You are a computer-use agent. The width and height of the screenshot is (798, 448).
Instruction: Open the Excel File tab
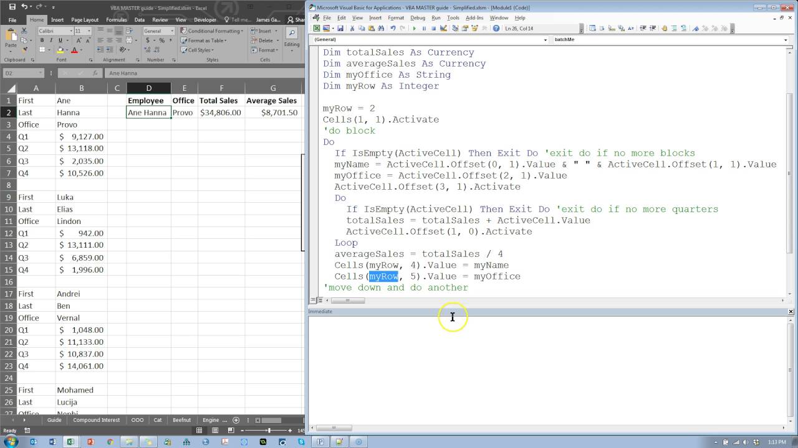pos(12,20)
